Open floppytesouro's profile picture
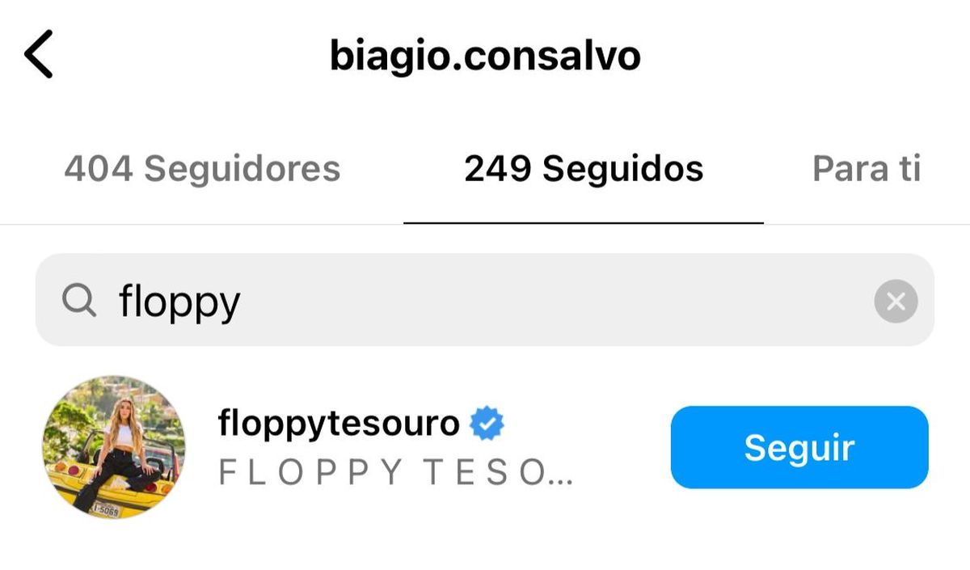 (113, 447)
